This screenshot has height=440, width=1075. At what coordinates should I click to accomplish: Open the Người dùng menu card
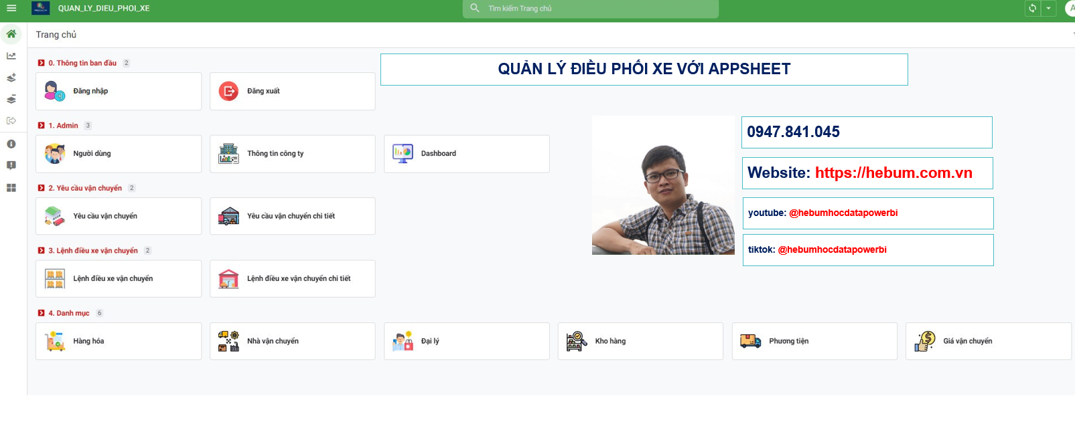tap(119, 154)
